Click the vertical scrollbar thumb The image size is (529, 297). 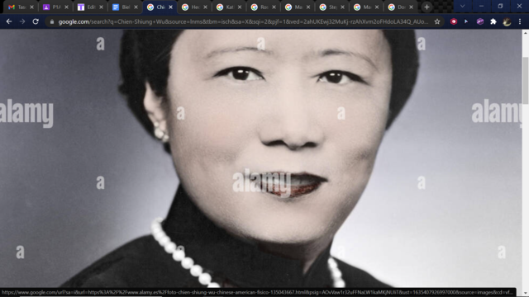(526, 80)
